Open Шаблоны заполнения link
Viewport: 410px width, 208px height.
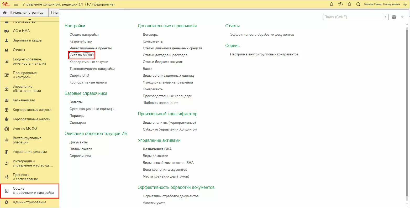160,103
